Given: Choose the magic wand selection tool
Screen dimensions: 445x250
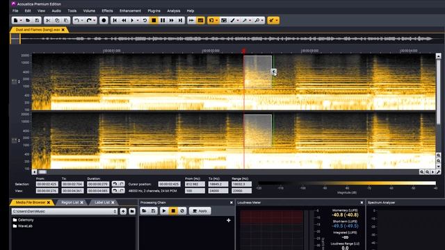Looking at the screenshot, I should coord(245,20).
